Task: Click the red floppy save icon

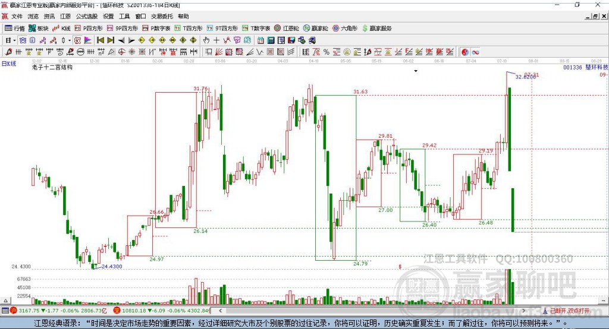Action: (x=291, y=40)
